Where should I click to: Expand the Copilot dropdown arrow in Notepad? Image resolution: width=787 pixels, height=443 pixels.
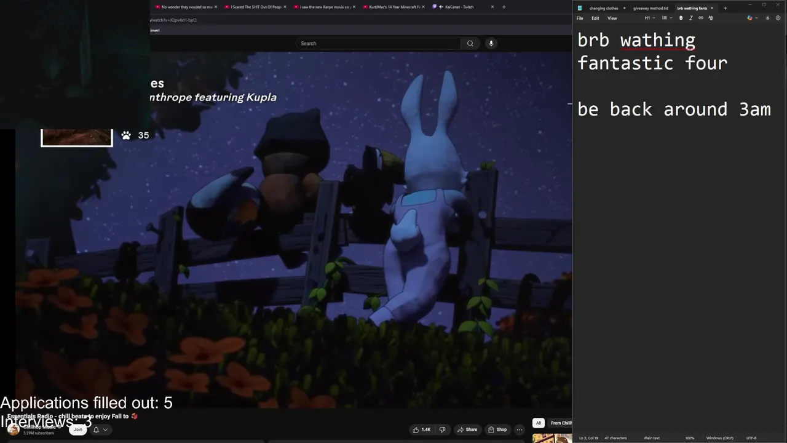[x=756, y=18]
